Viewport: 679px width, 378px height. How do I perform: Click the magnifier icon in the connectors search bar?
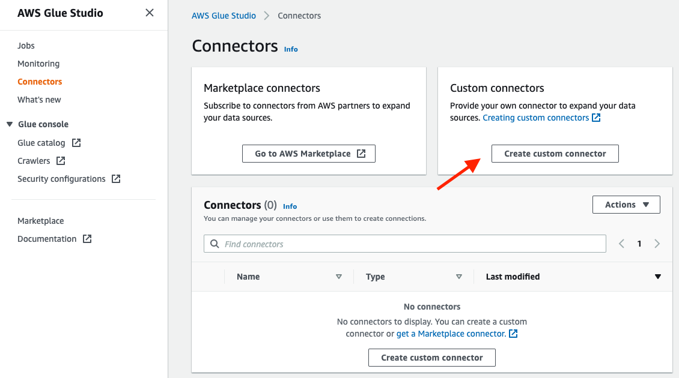(x=215, y=243)
